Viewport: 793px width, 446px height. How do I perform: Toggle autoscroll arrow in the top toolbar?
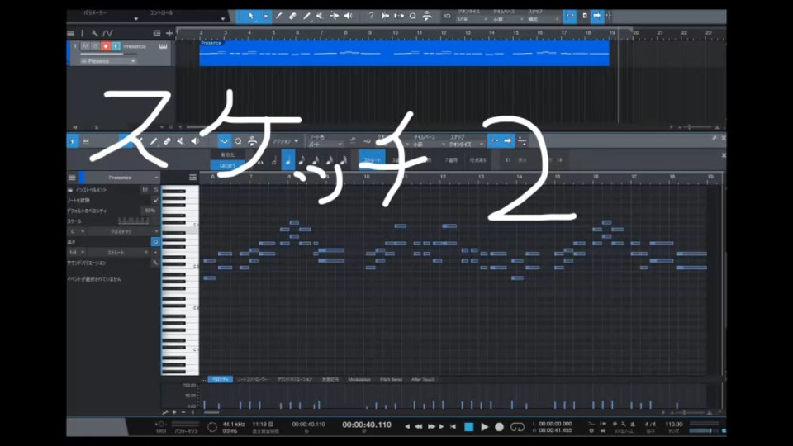click(596, 17)
